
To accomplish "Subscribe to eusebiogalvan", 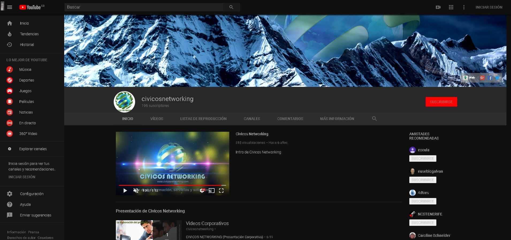I will [x=423, y=180].
